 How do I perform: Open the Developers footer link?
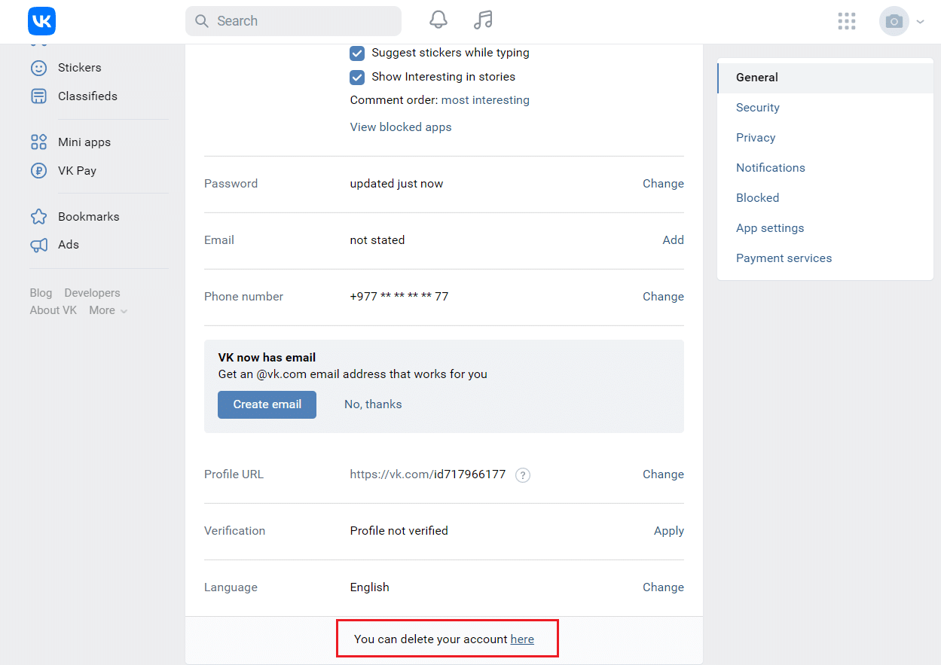[x=92, y=293]
